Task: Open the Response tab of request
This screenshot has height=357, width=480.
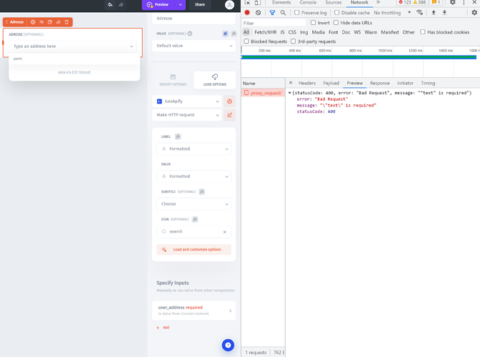Action: point(379,84)
